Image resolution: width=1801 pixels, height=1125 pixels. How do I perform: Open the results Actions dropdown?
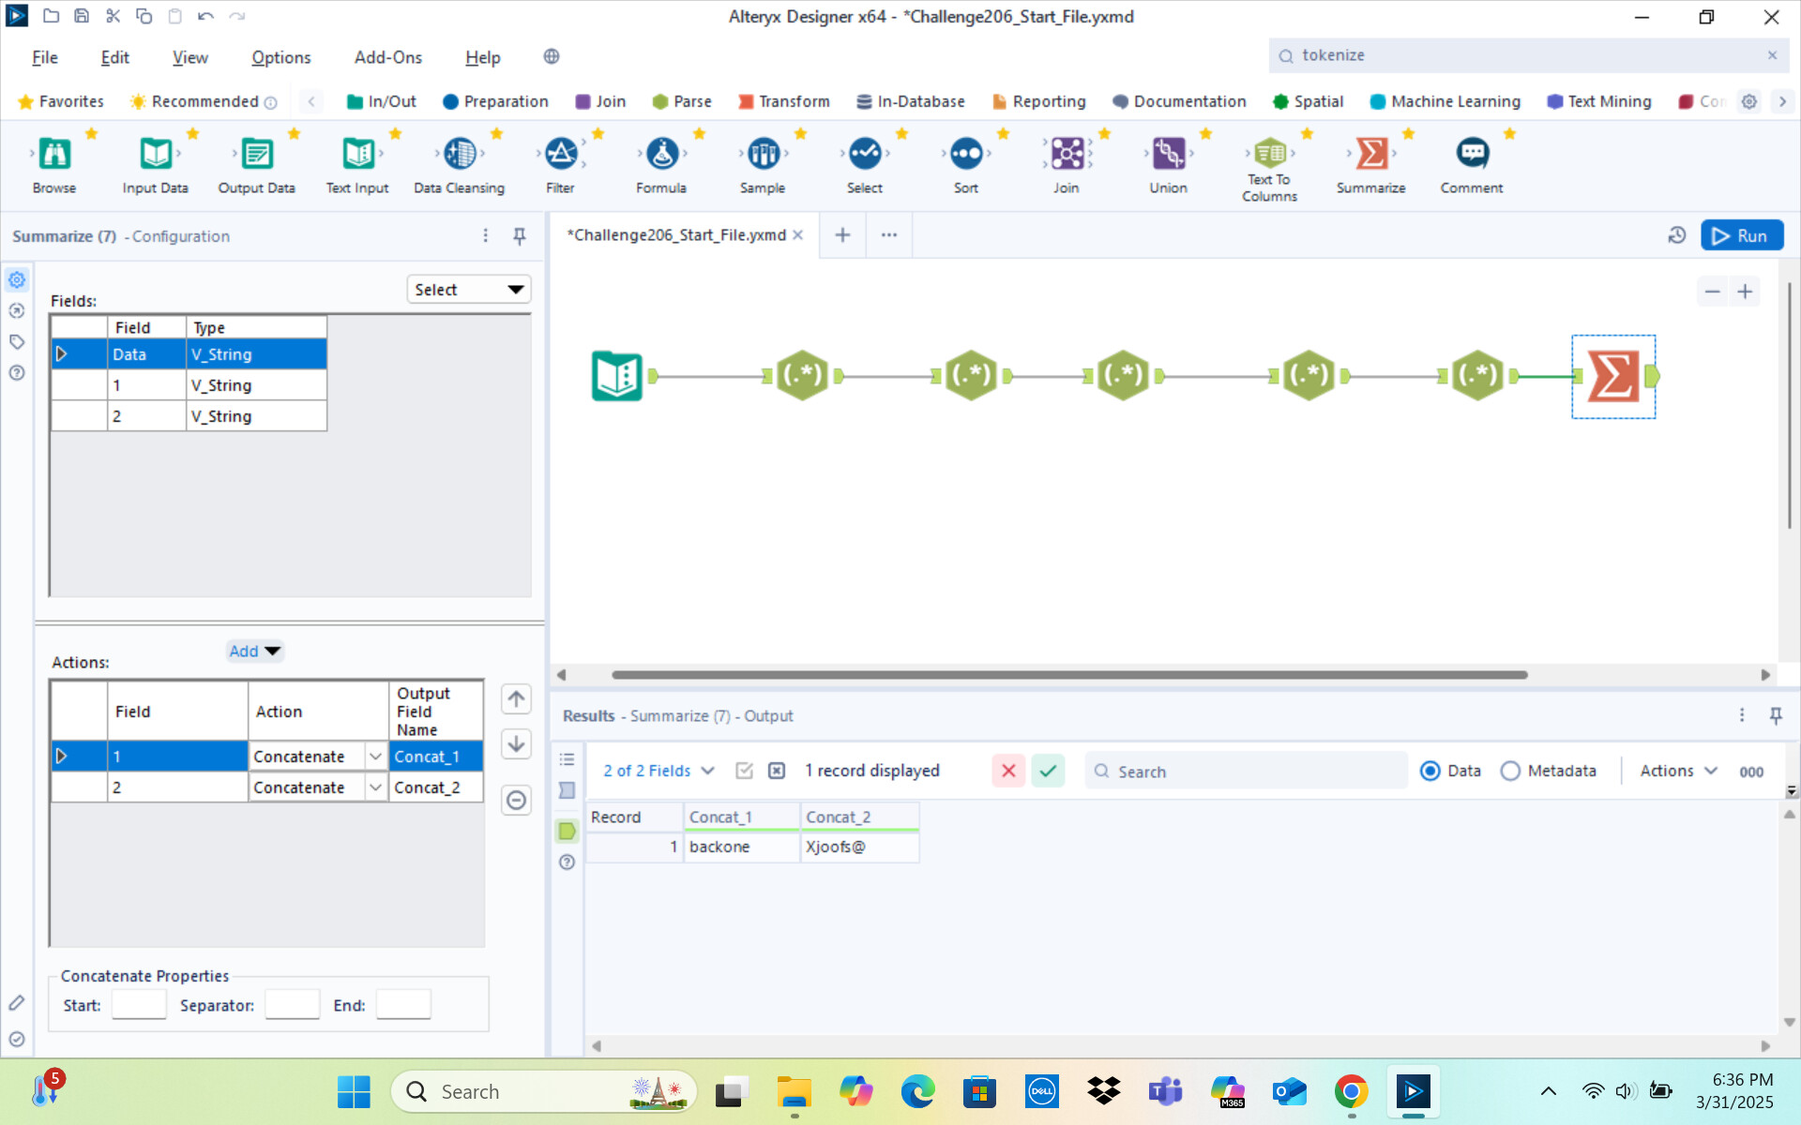[x=1678, y=771]
